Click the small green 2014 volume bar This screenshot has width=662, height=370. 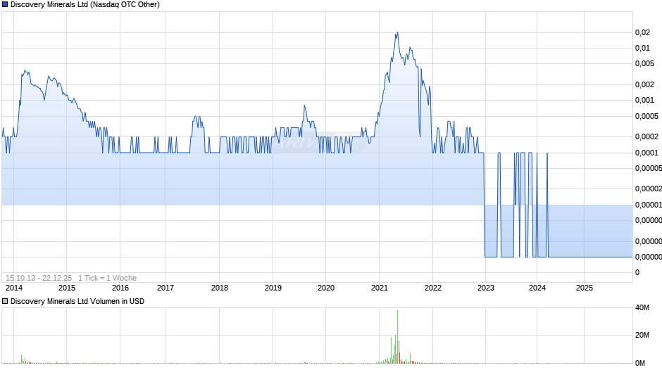click(x=22, y=359)
